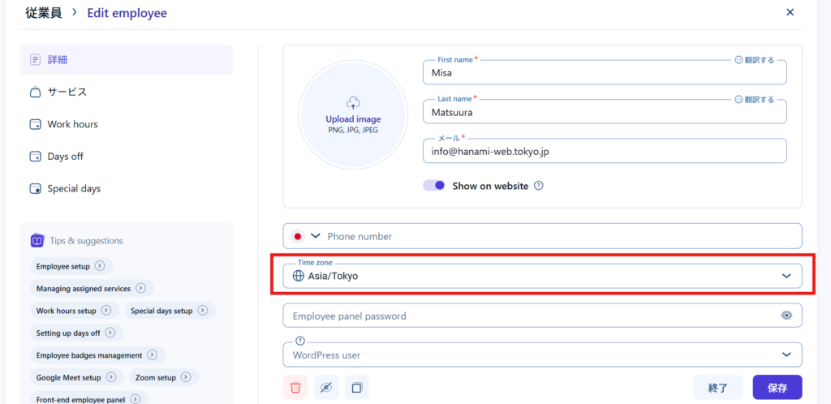Click the help icon beside Show on website
The image size is (831, 404).
(539, 186)
